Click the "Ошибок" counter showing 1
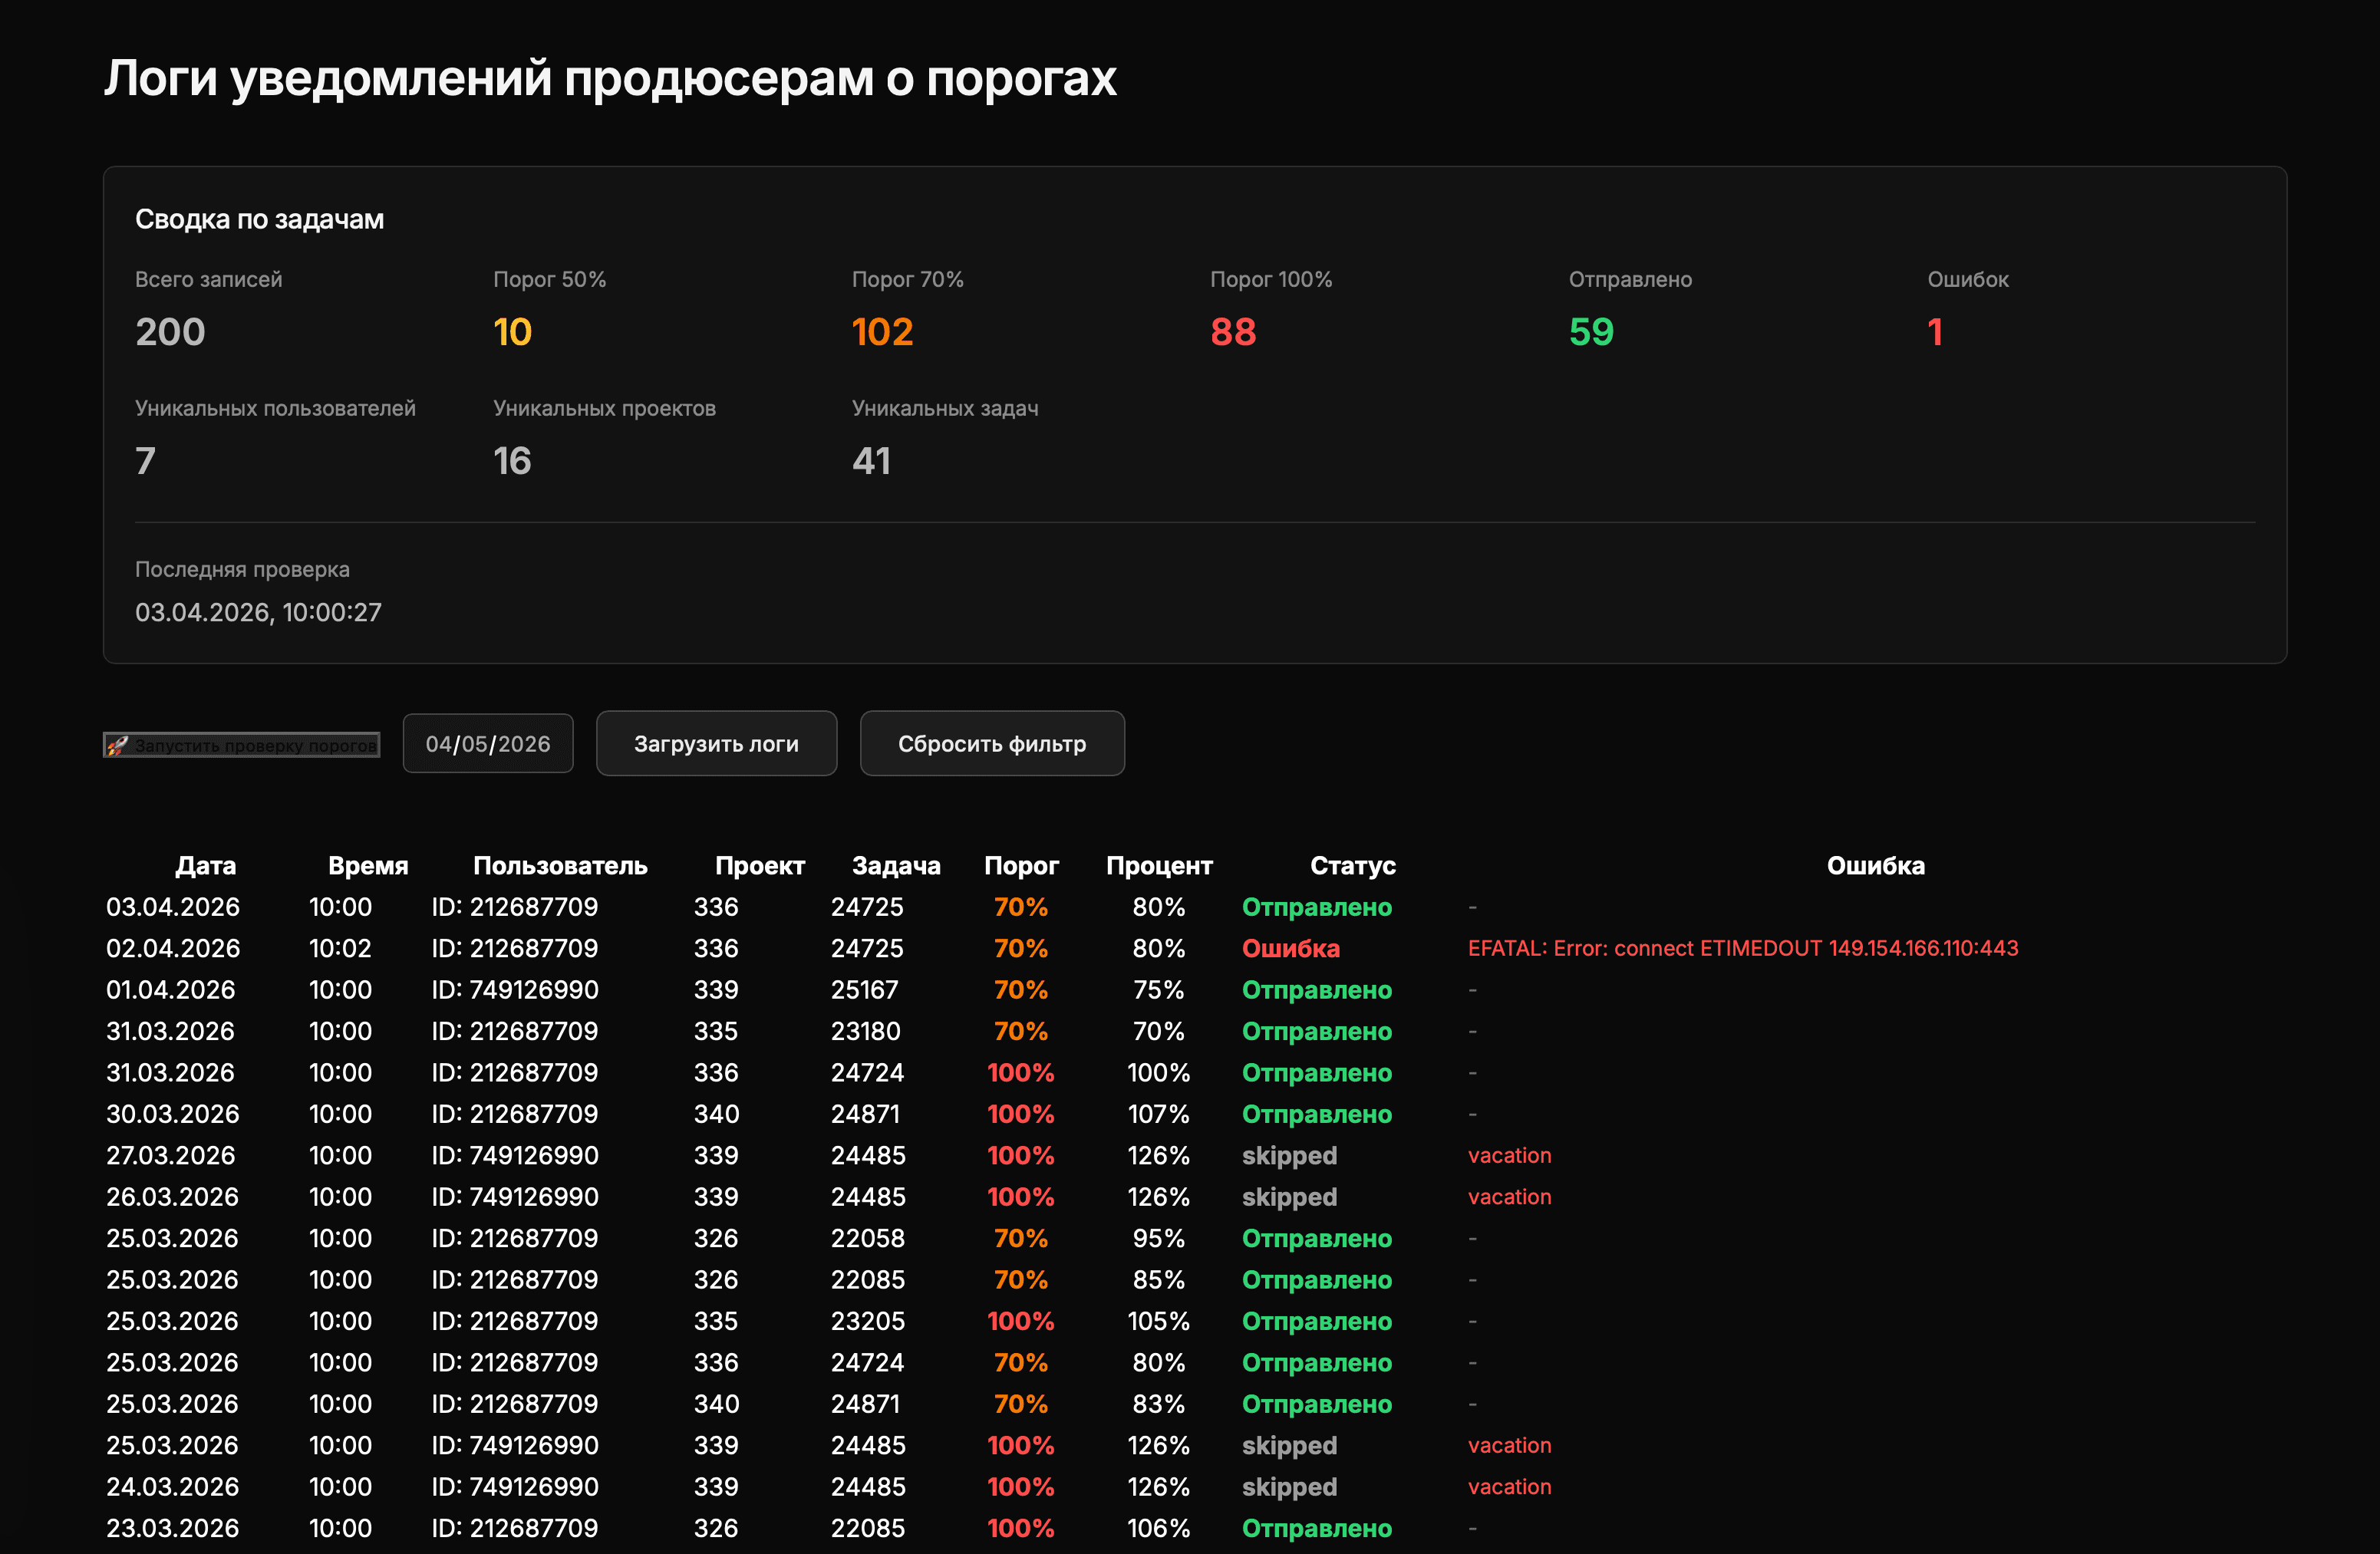Viewport: 2380px width, 1554px height. tap(1935, 332)
